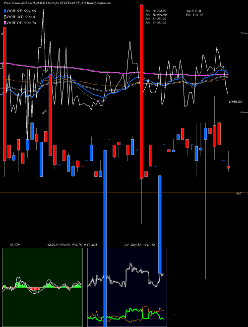
Task: Click the blue DOW ST legend swatch
Action: pos(5,11)
